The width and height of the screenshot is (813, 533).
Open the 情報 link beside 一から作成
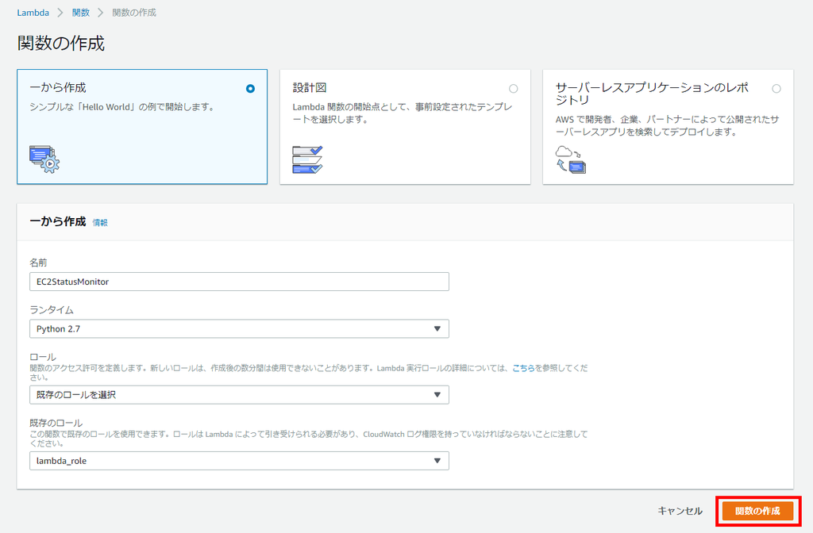point(100,223)
